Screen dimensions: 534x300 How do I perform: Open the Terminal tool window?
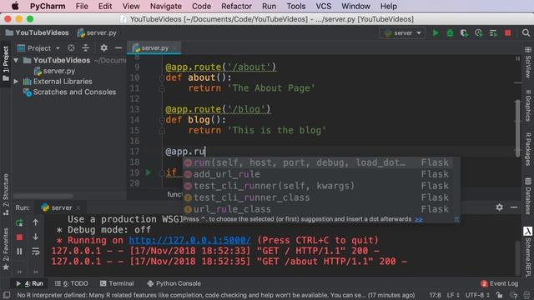pos(117,283)
